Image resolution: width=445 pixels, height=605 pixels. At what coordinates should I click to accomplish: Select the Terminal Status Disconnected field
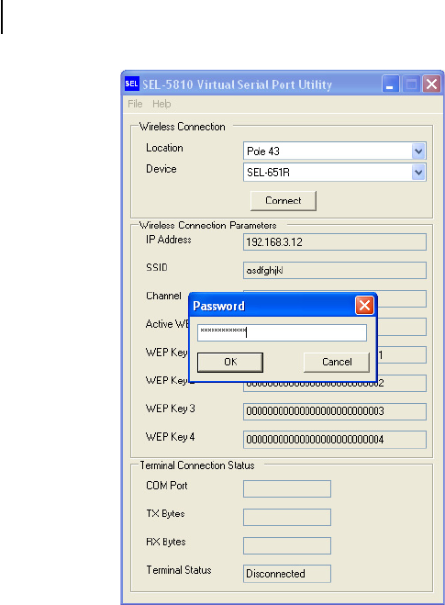click(287, 574)
